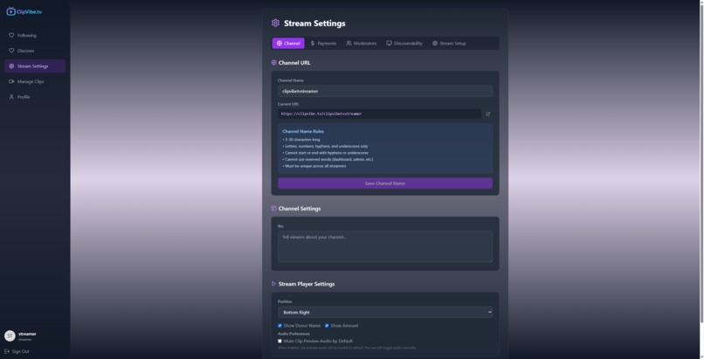Switch to the Payments tab
The width and height of the screenshot is (704, 359).
click(323, 43)
